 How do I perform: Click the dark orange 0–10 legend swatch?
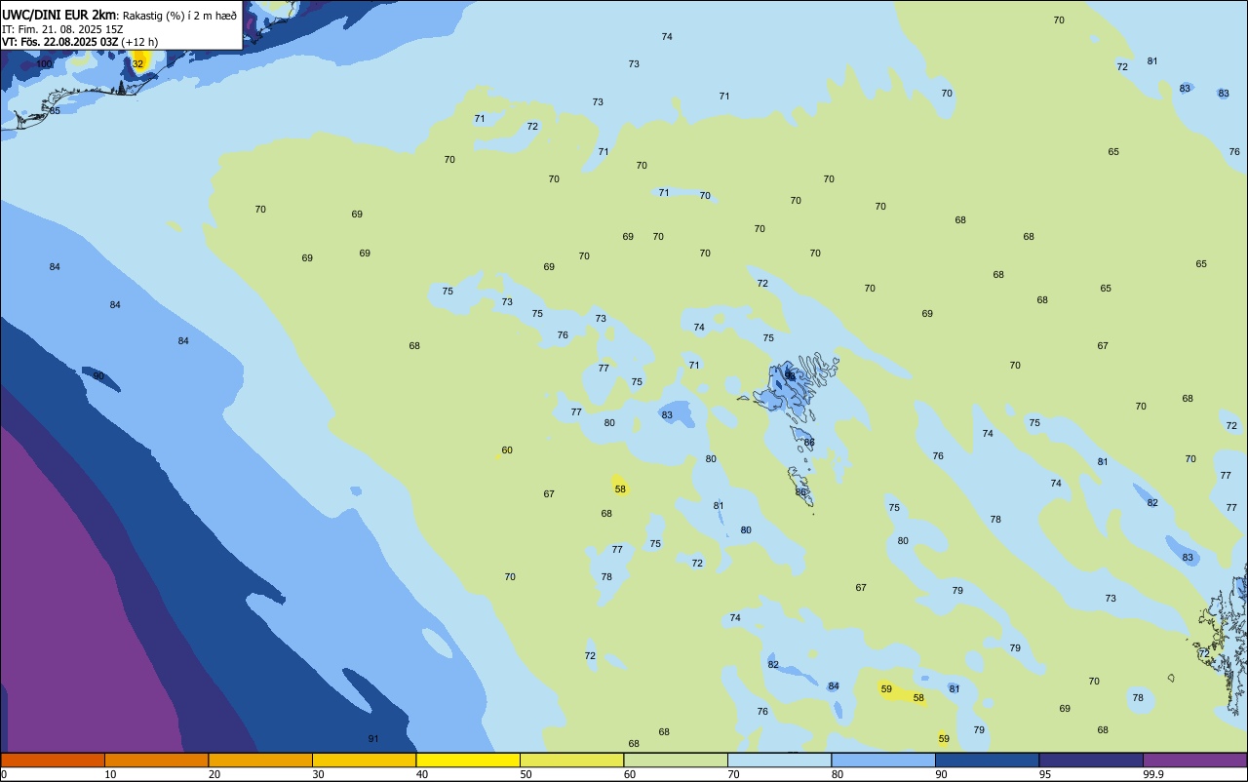click(x=53, y=760)
